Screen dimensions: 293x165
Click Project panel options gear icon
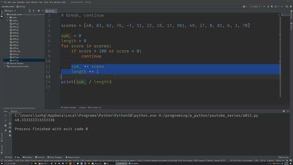point(38,11)
